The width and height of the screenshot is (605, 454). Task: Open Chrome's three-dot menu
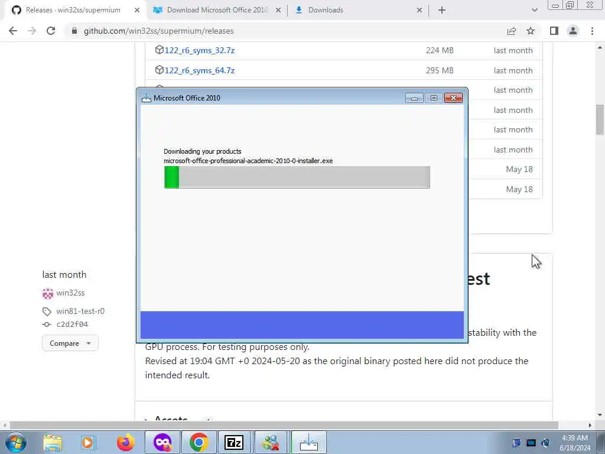pos(592,31)
